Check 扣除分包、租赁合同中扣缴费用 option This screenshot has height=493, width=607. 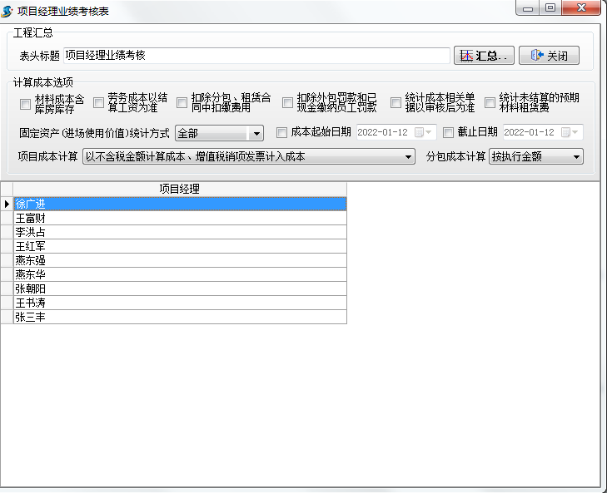click(182, 103)
